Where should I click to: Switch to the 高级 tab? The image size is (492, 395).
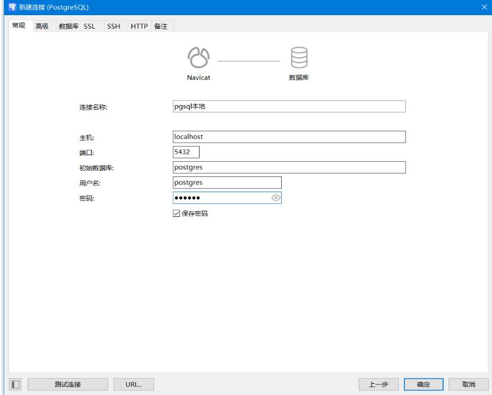point(42,26)
